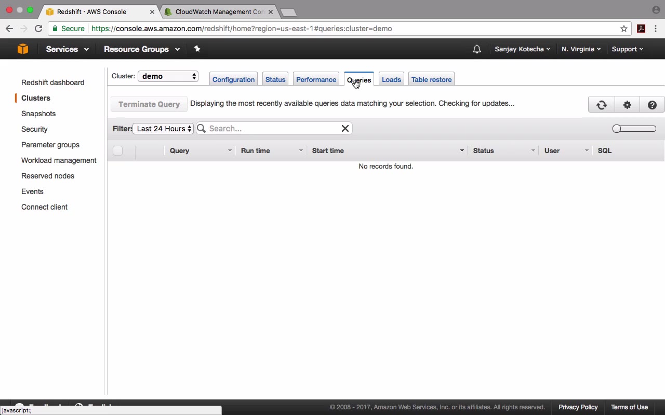Image resolution: width=665 pixels, height=415 pixels.
Task: Open the User column menu arrow
Action: [x=587, y=150]
